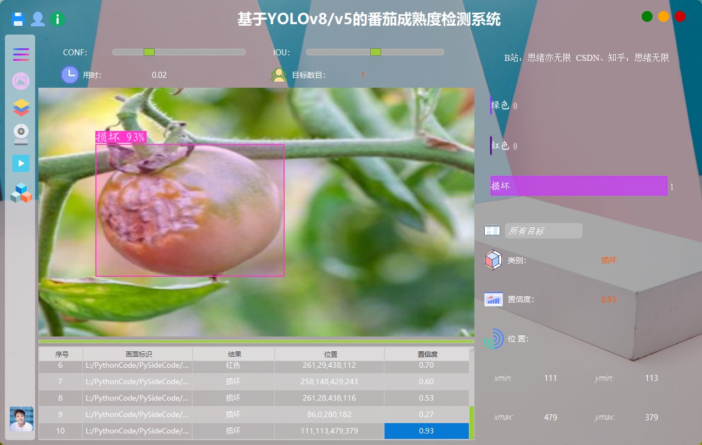Select position cell 258,148,429,243
The height and width of the screenshot is (445, 702).
coord(330,381)
